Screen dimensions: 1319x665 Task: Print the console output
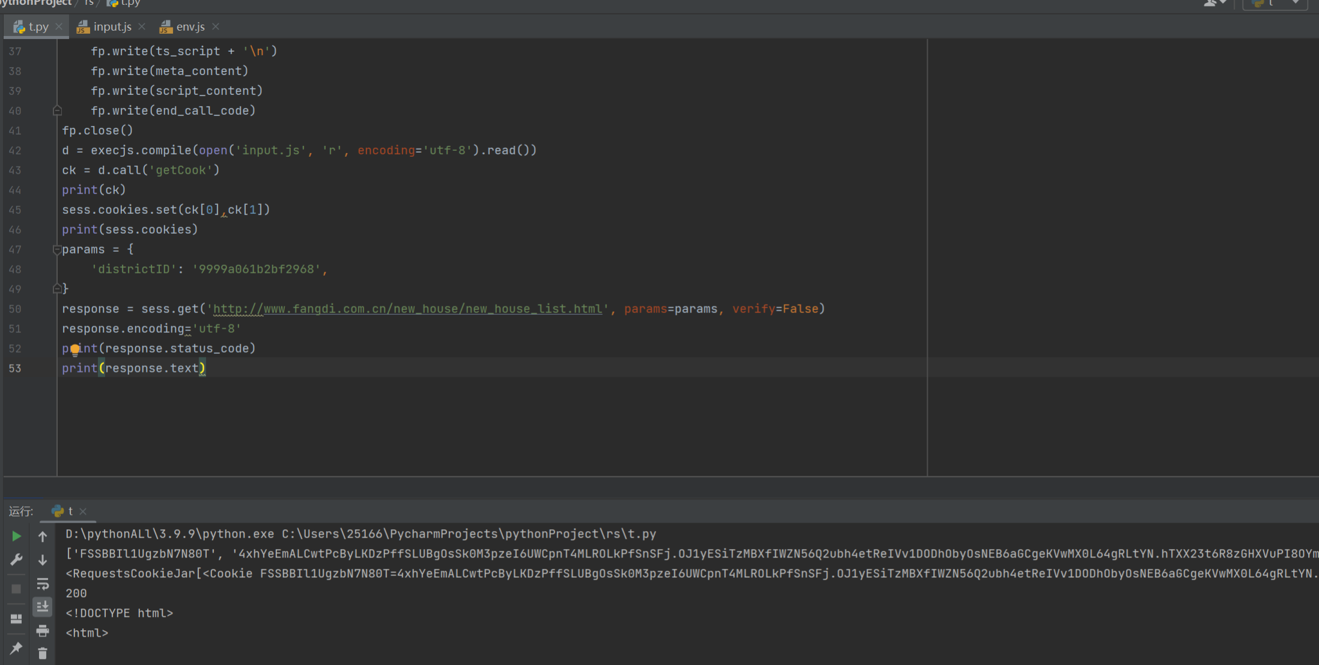(x=43, y=631)
